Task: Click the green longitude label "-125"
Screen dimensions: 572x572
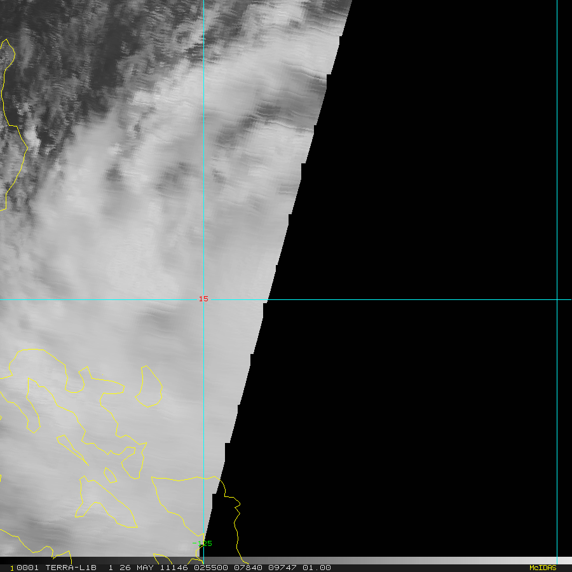Action: pos(202,543)
